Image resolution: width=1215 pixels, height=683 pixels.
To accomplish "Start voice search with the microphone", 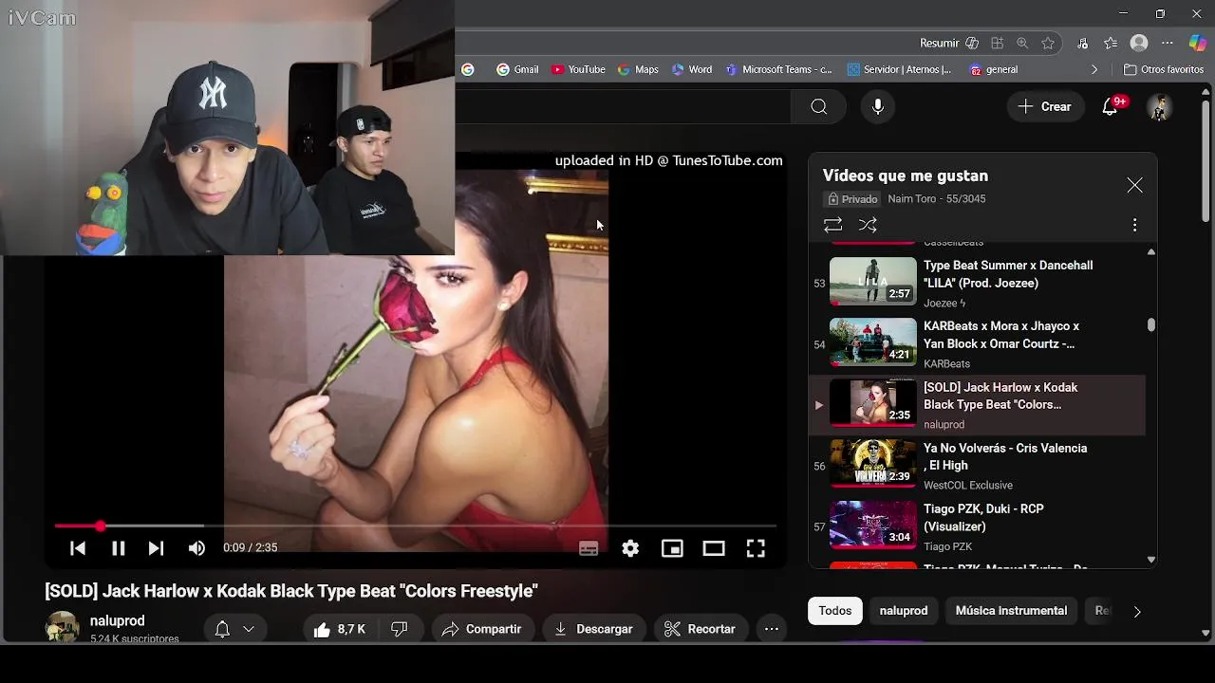I will tap(878, 106).
